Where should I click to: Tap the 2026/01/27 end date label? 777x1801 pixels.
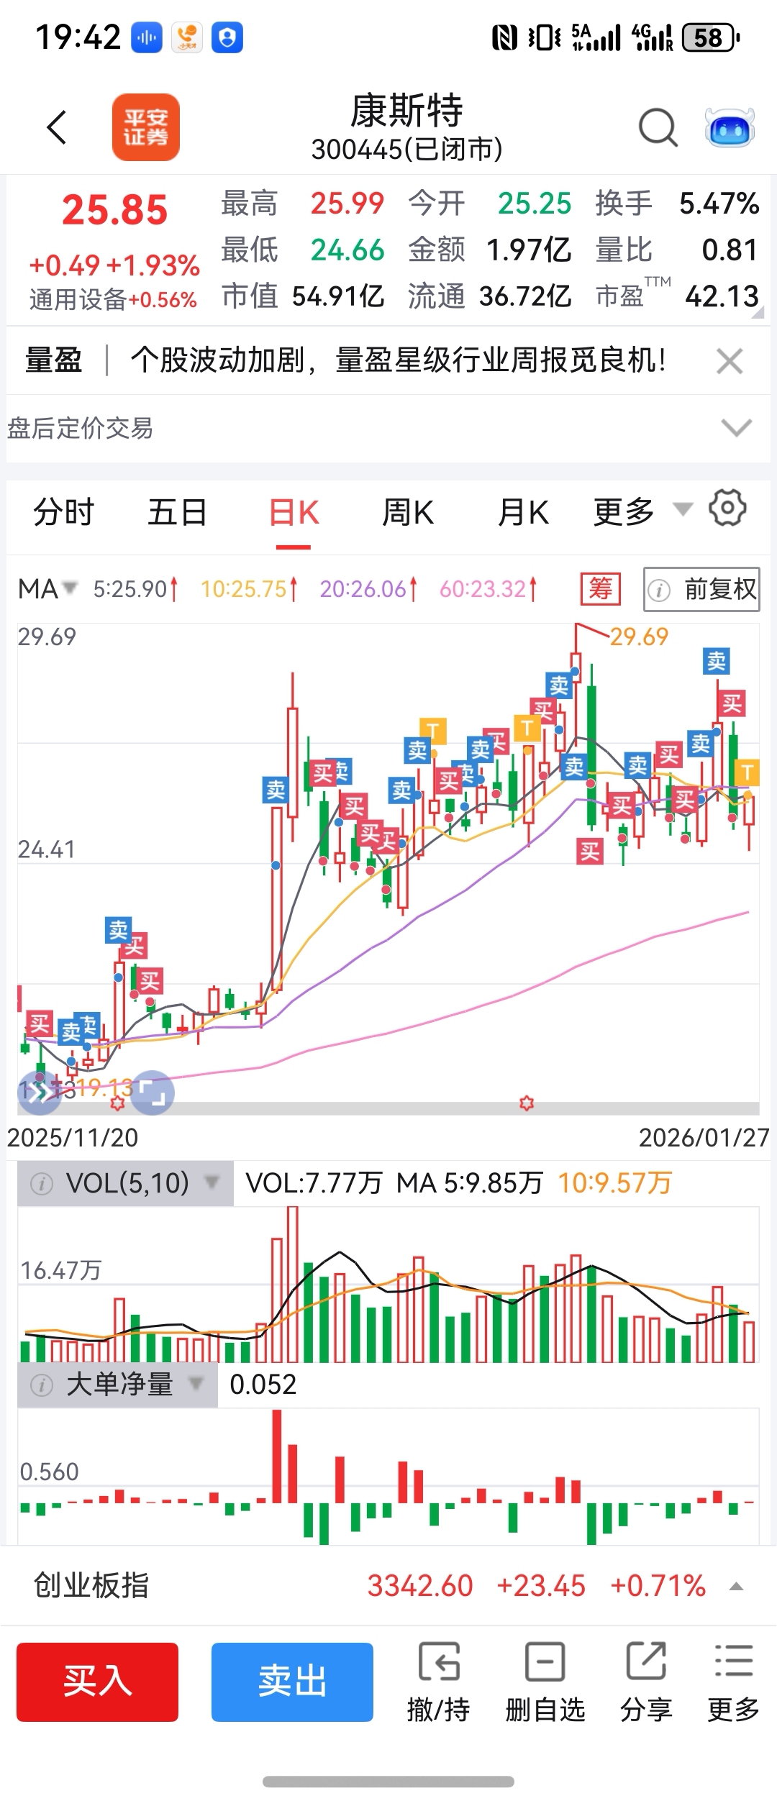(x=704, y=1138)
